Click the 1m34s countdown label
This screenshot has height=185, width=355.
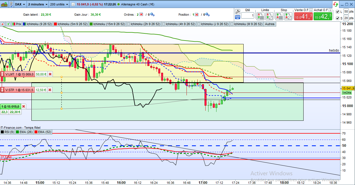(x=347, y=92)
